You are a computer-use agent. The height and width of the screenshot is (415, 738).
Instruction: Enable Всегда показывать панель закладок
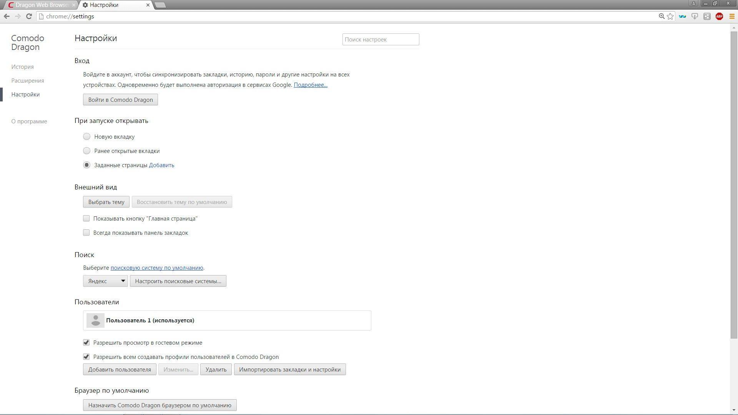click(86, 232)
